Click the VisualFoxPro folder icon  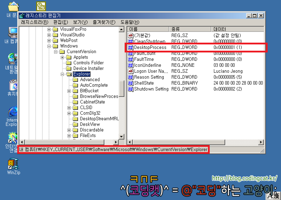55,29
